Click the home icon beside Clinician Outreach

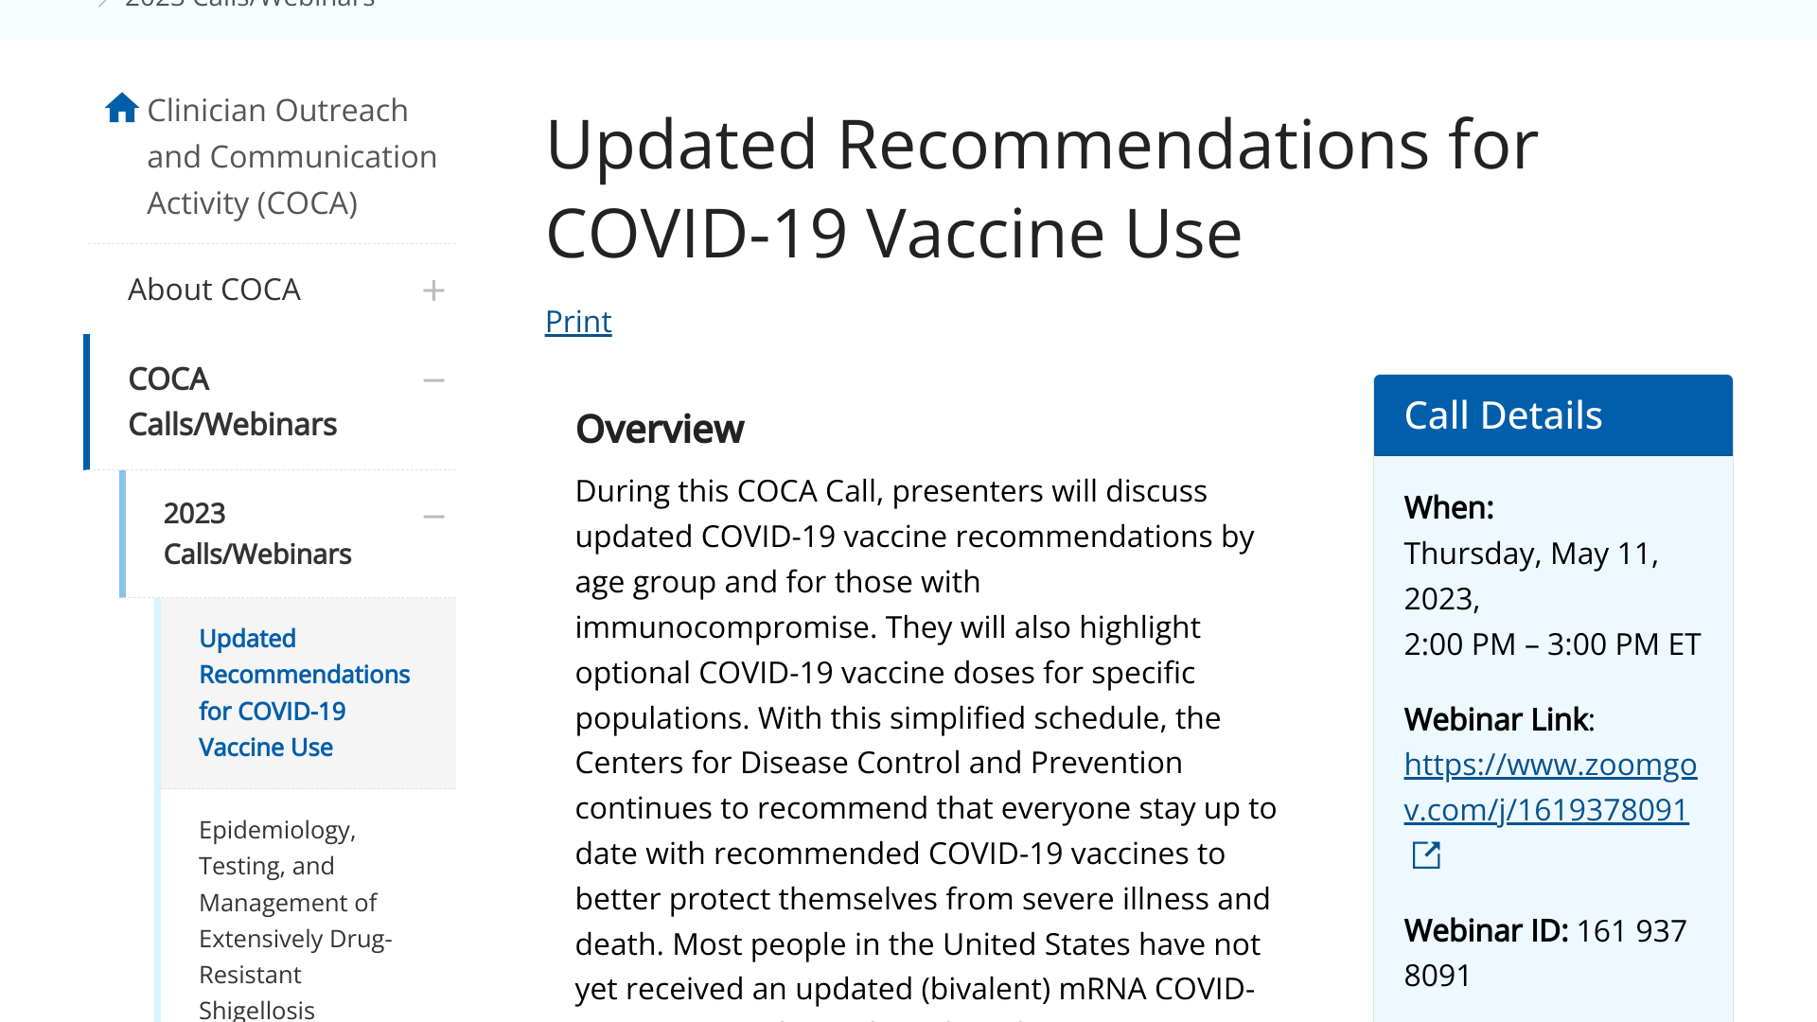[122, 108]
